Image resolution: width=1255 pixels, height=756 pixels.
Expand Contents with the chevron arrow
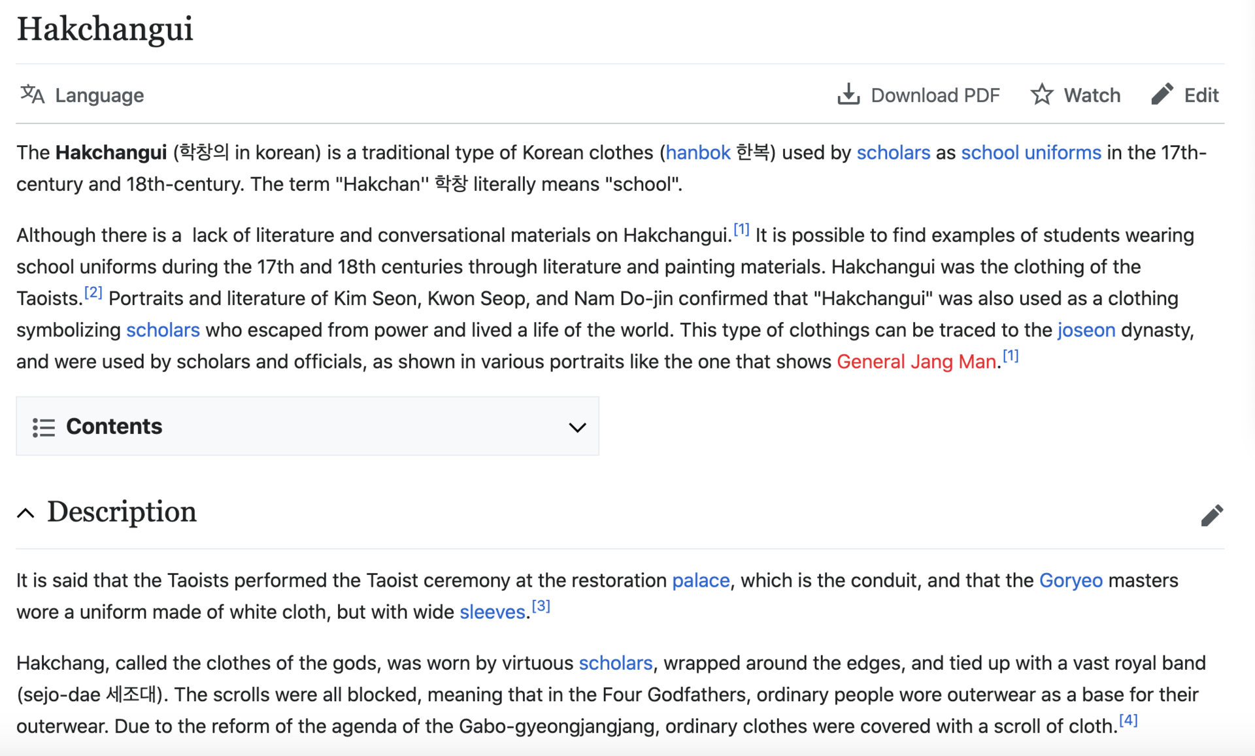tap(577, 427)
